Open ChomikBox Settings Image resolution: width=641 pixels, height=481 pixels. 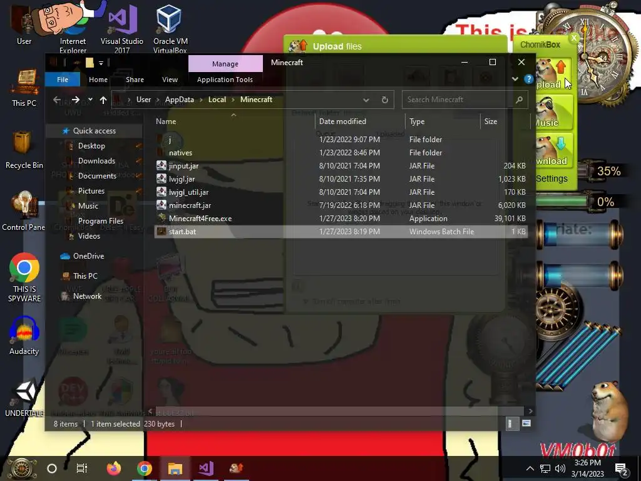[x=551, y=178]
